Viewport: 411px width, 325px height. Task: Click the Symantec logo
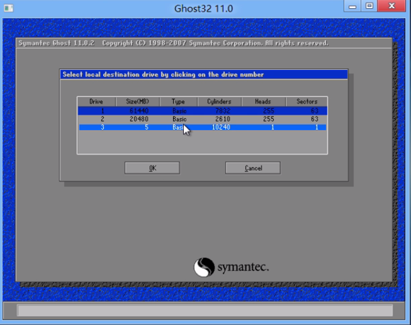[231, 267]
